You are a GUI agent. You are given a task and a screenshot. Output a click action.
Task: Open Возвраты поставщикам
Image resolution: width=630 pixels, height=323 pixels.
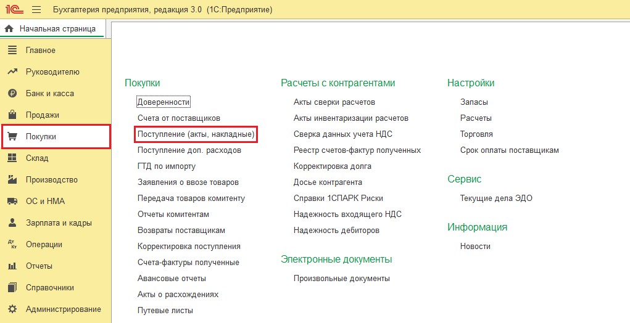[x=181, y=231]
